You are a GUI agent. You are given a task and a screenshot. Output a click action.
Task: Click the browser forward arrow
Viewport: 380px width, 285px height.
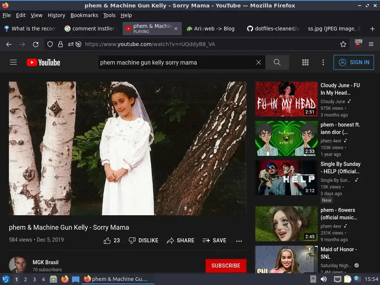(x=22, y=45)
